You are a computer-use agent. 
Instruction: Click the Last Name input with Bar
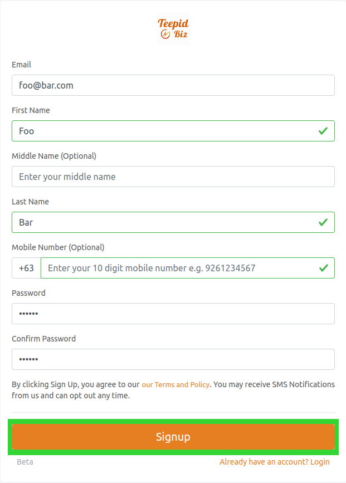point(162,222)
